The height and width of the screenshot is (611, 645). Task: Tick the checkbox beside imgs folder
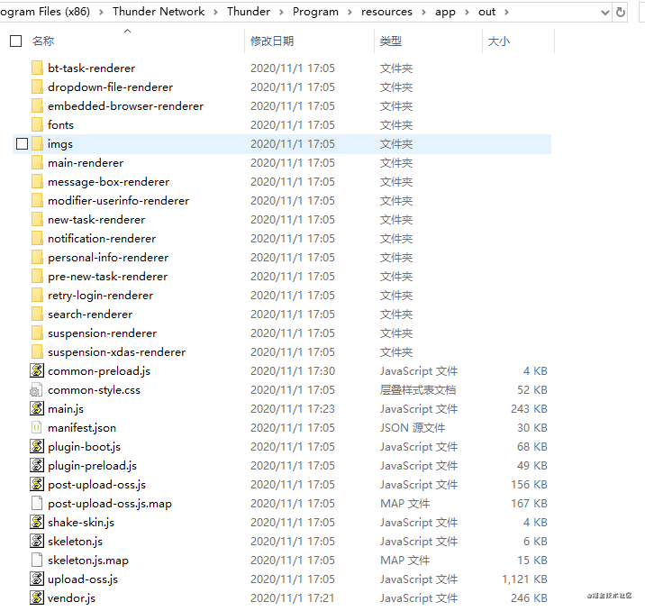point(22,143)
